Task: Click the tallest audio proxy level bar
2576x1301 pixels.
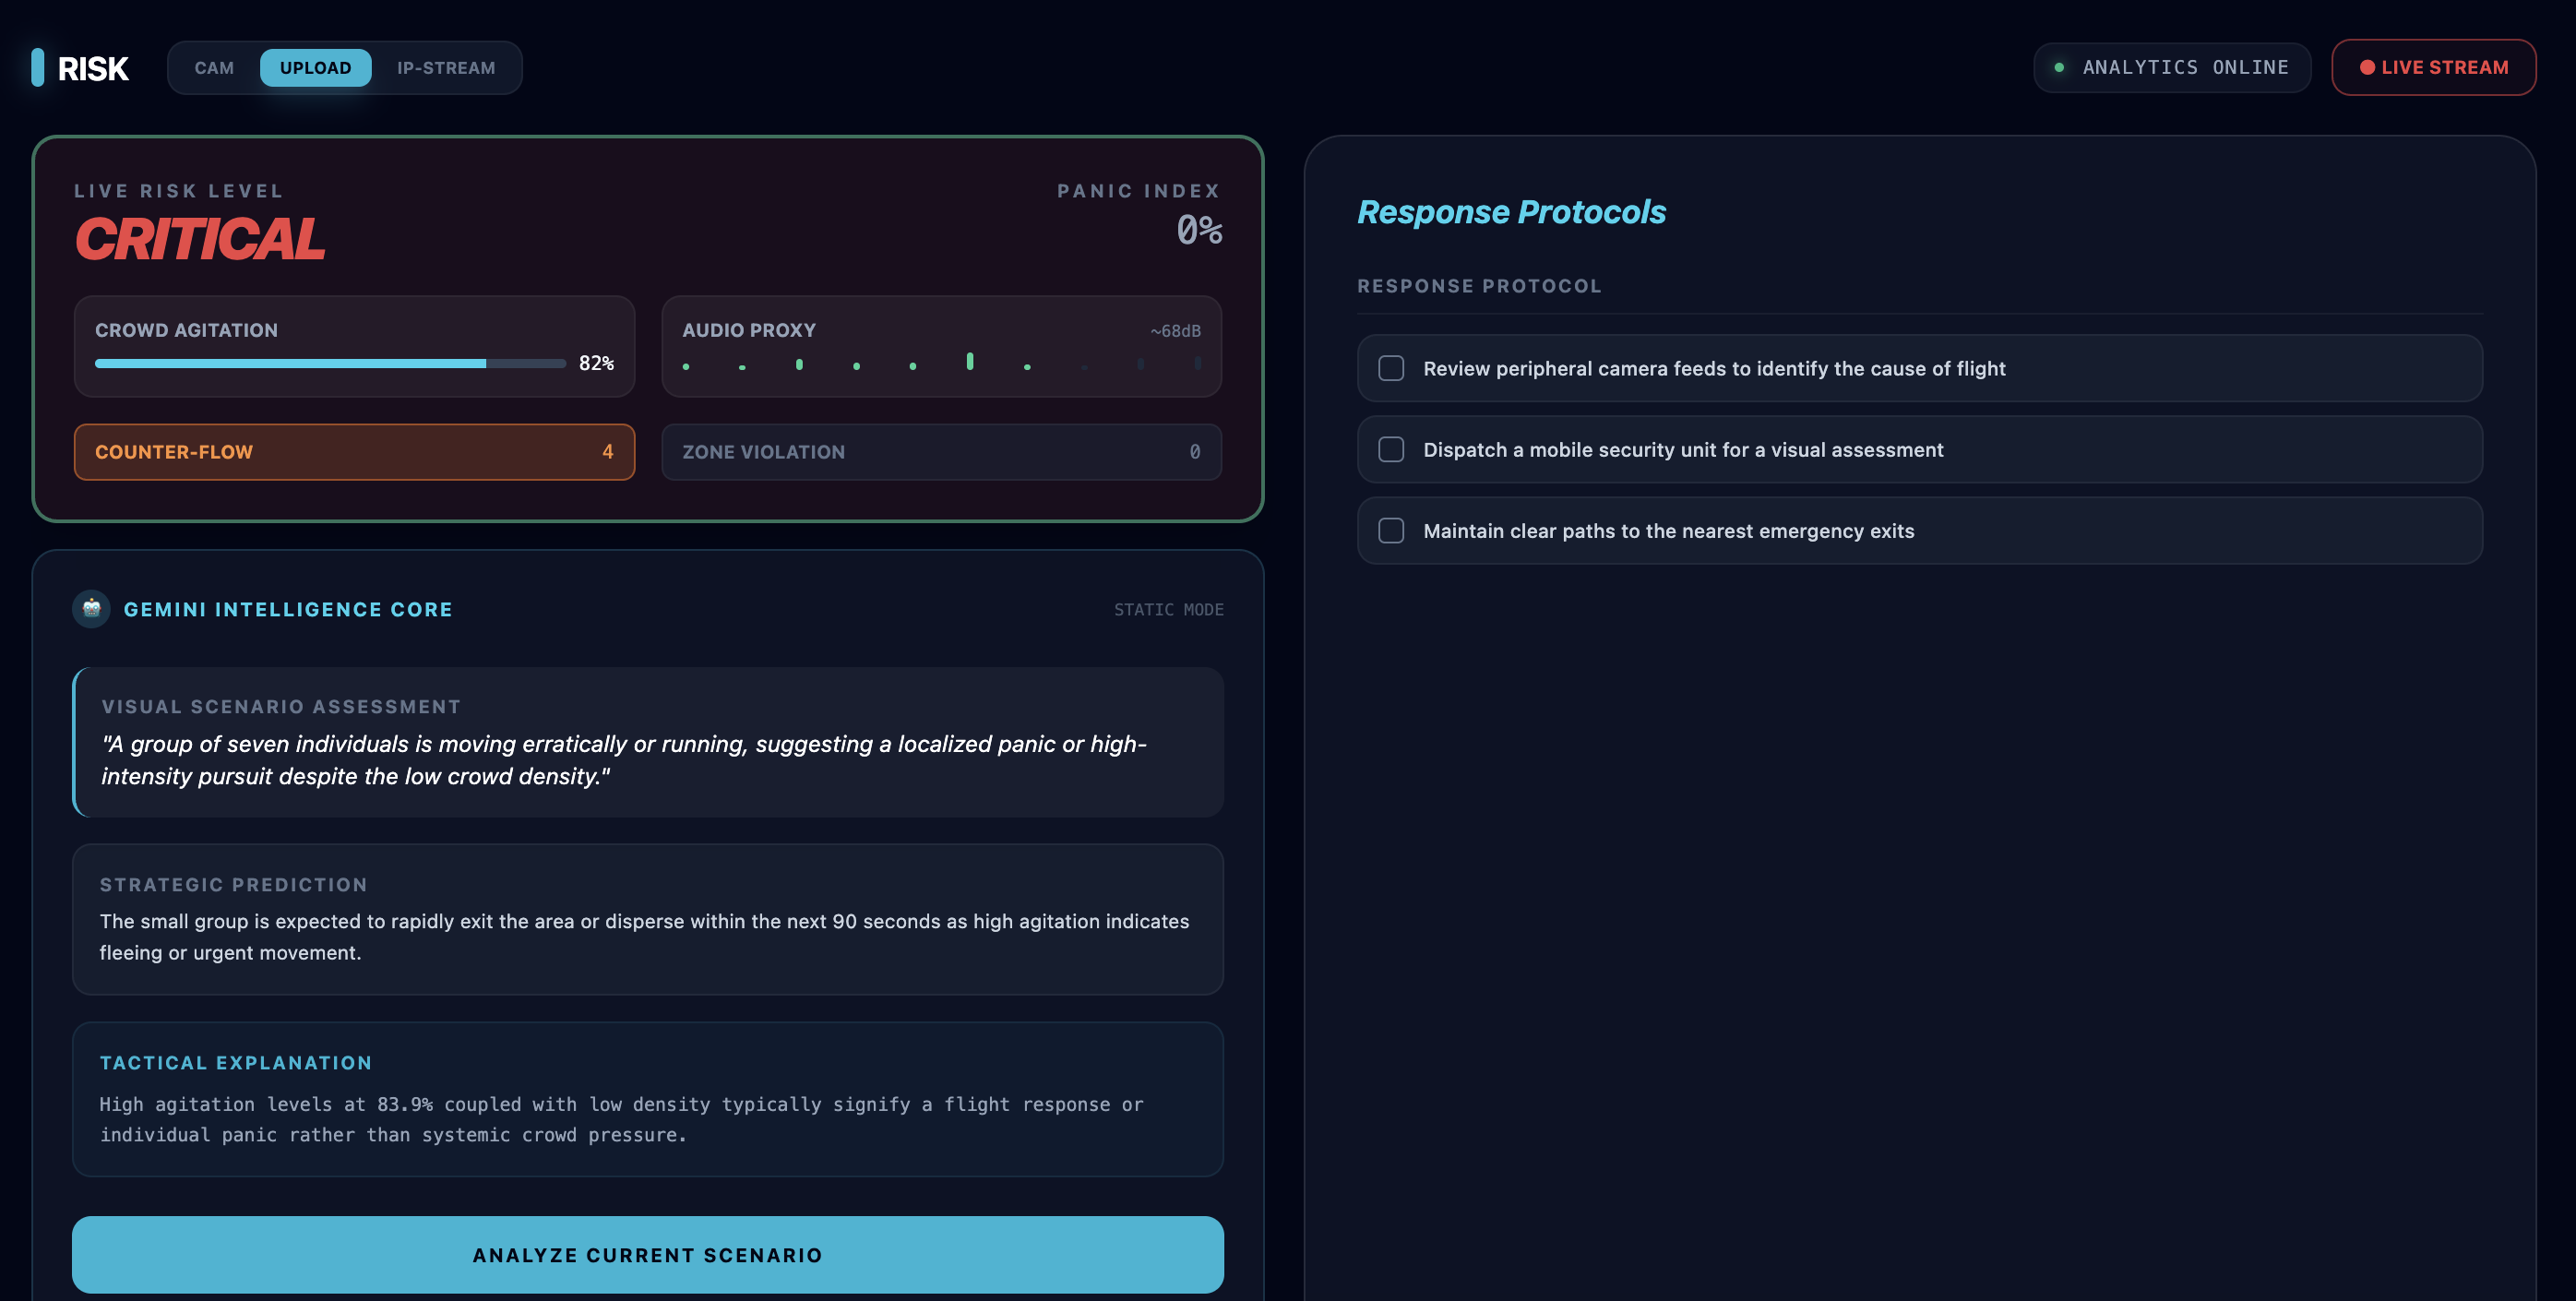Action: [x=969, y=361]
